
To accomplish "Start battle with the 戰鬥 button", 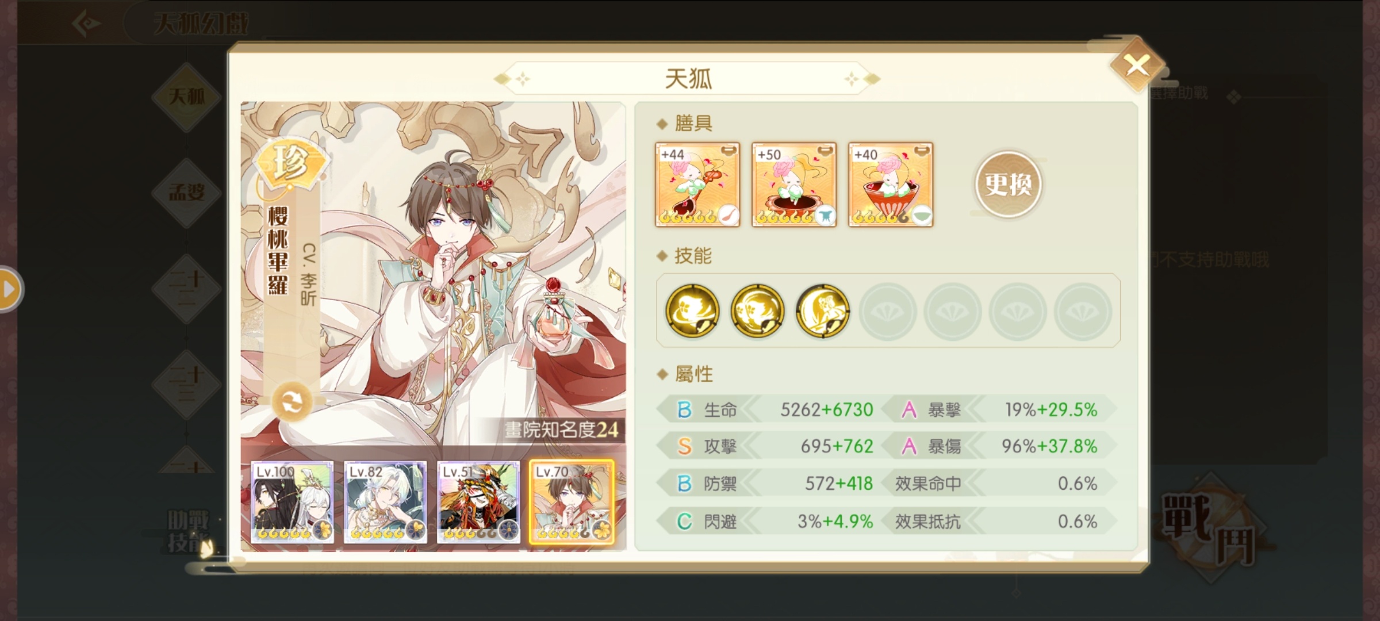I will pyautogui.click(x=1209, y=528).
